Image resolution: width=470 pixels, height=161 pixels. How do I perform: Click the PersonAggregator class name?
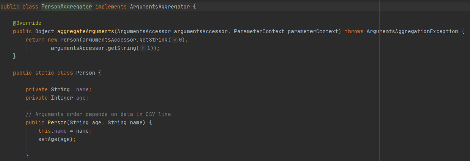(67, 7)
